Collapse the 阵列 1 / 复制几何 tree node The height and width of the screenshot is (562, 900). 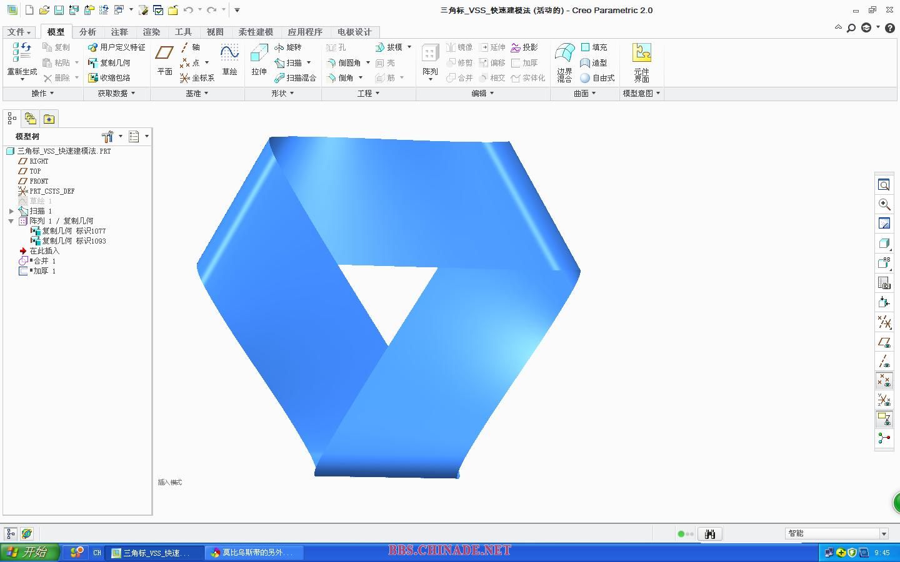tap(11, 221)
